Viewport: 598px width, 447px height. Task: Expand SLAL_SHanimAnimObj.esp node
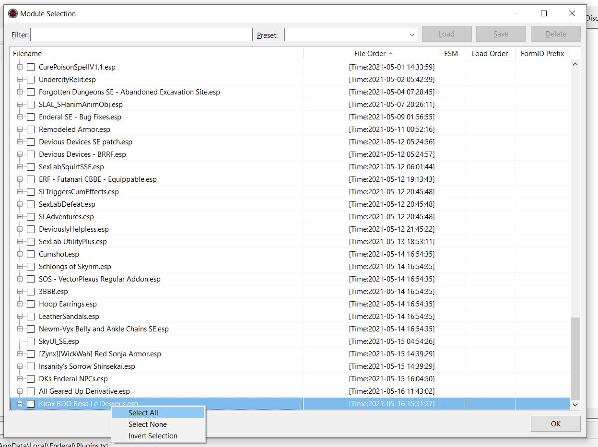pyautogui.click(x=20, y=105)
